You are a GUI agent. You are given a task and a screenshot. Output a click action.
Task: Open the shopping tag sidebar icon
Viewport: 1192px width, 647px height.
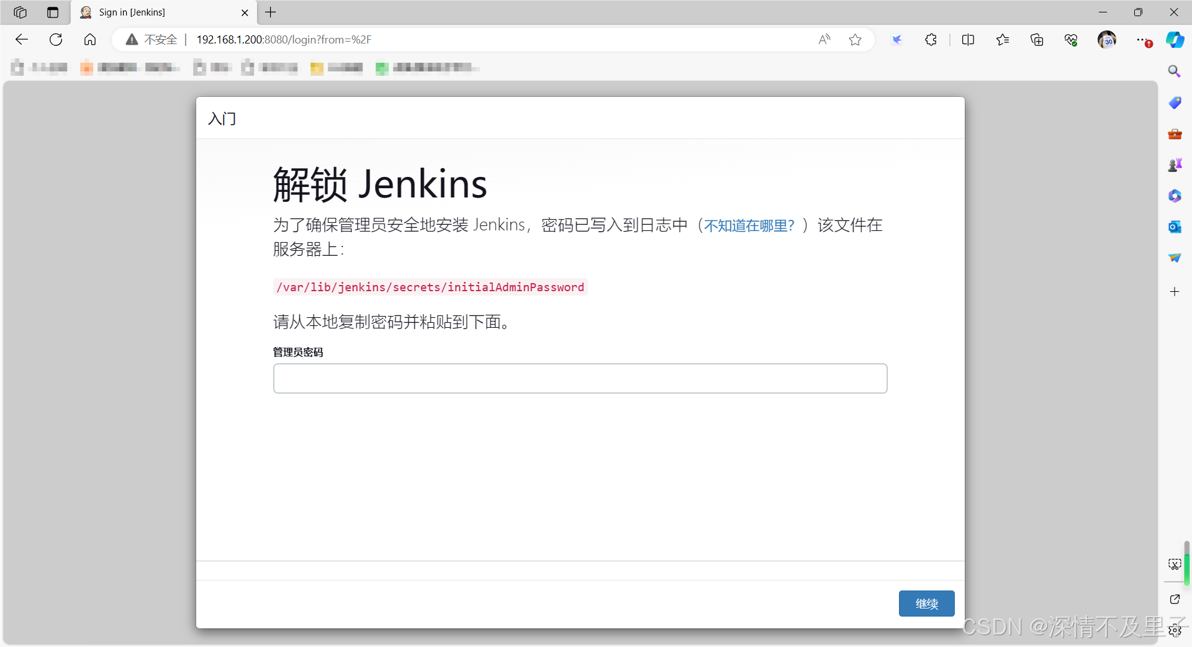[1175, 102]
